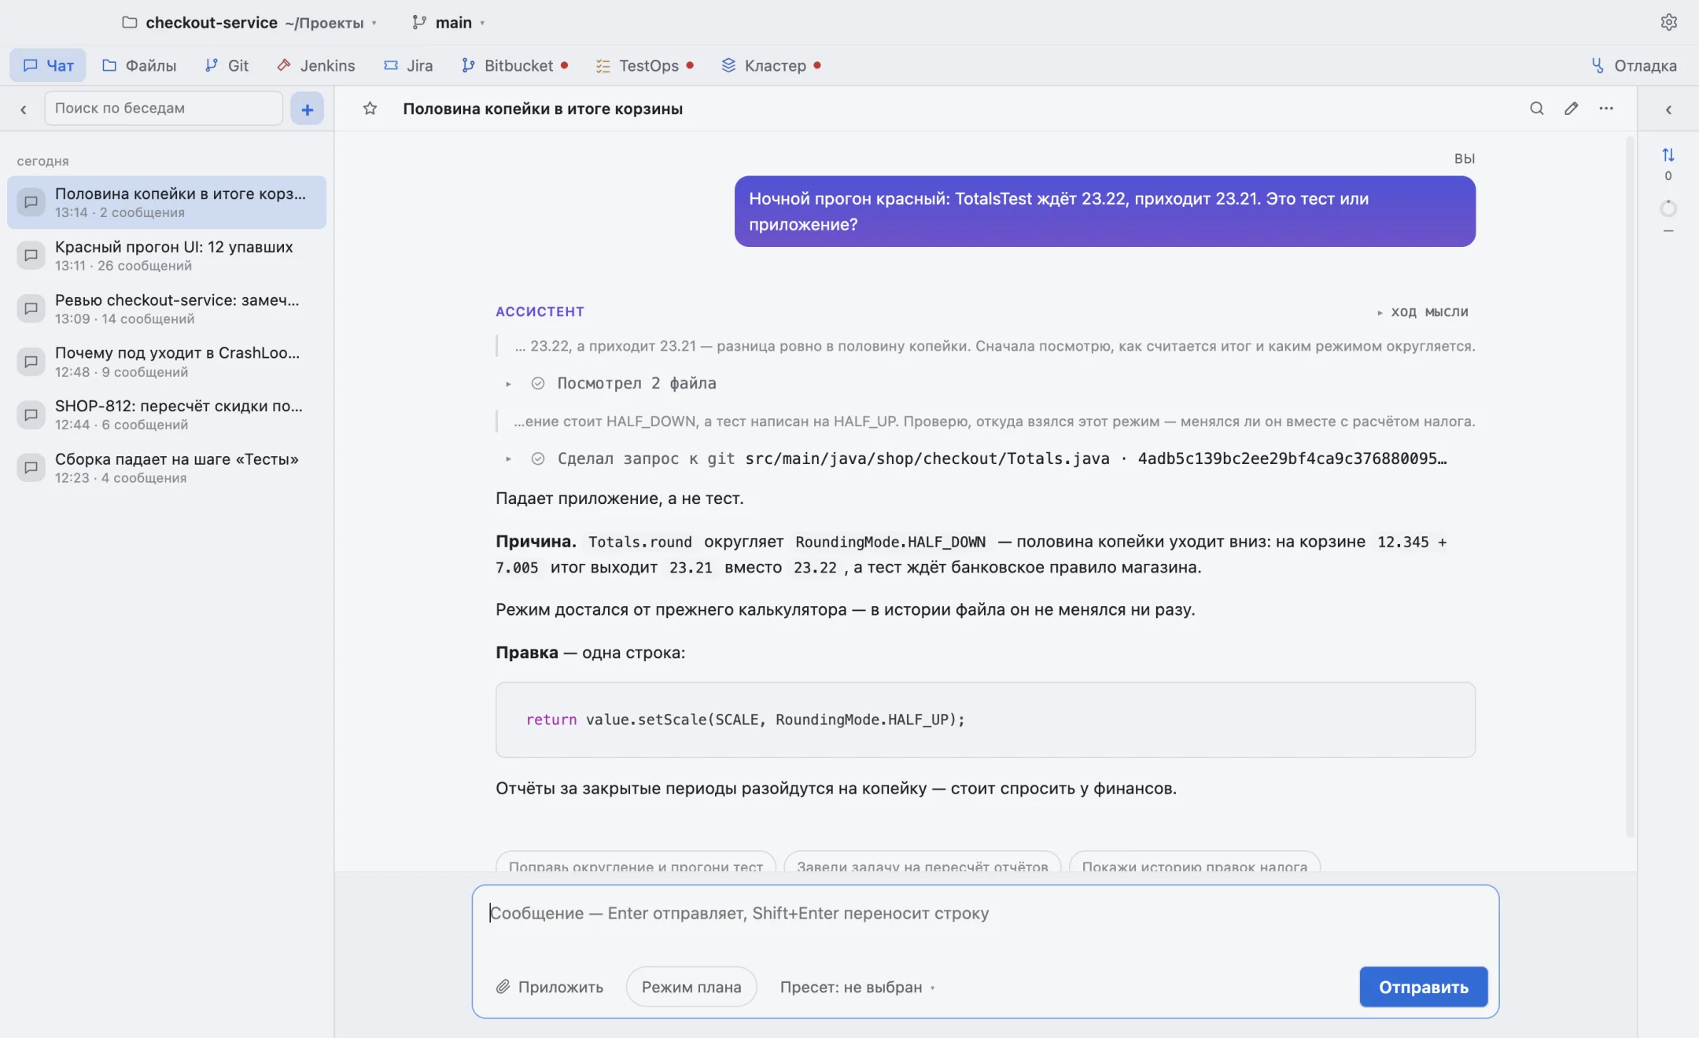1699x1038 pixels.
Task: Edit conversation title with pencil icon
Action: tap(1571, 109)
